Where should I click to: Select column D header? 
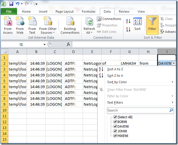tap(73, 52)
